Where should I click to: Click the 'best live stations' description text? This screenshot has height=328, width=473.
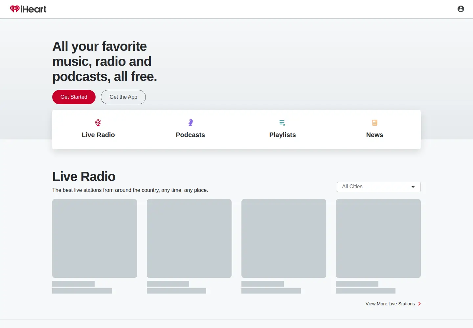(130, 190)
